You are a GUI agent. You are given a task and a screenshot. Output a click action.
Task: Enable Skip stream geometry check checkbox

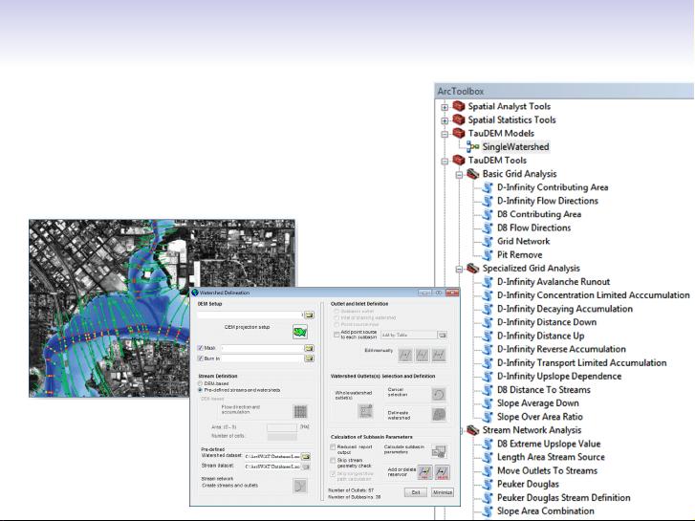(333, 461)
